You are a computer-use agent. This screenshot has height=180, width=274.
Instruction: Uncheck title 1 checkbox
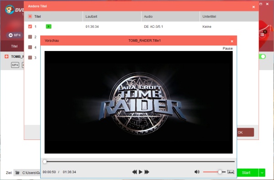[x=30, y=26]
